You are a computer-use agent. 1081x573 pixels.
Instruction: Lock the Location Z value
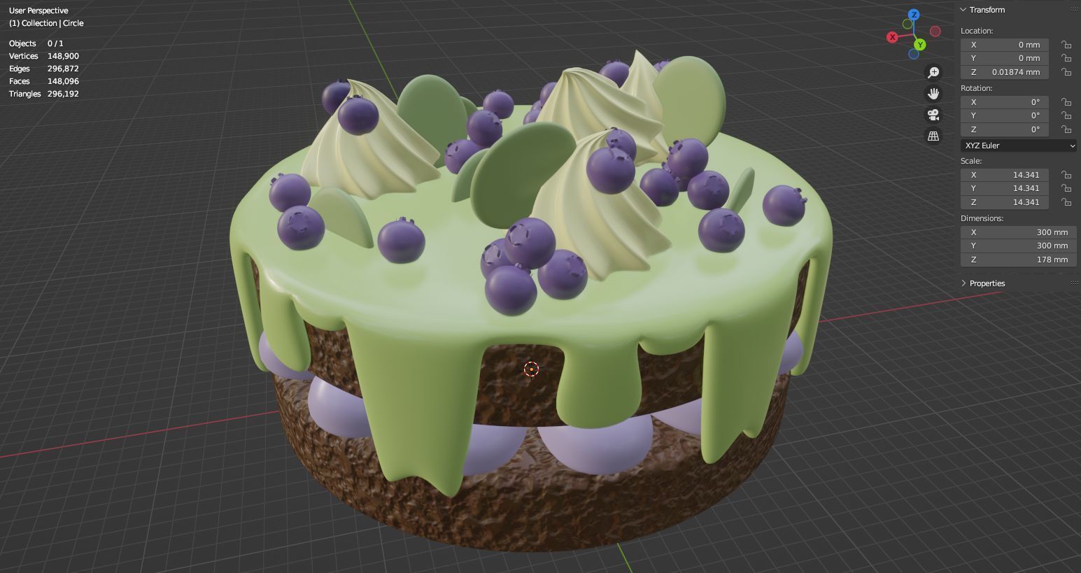1066,72
